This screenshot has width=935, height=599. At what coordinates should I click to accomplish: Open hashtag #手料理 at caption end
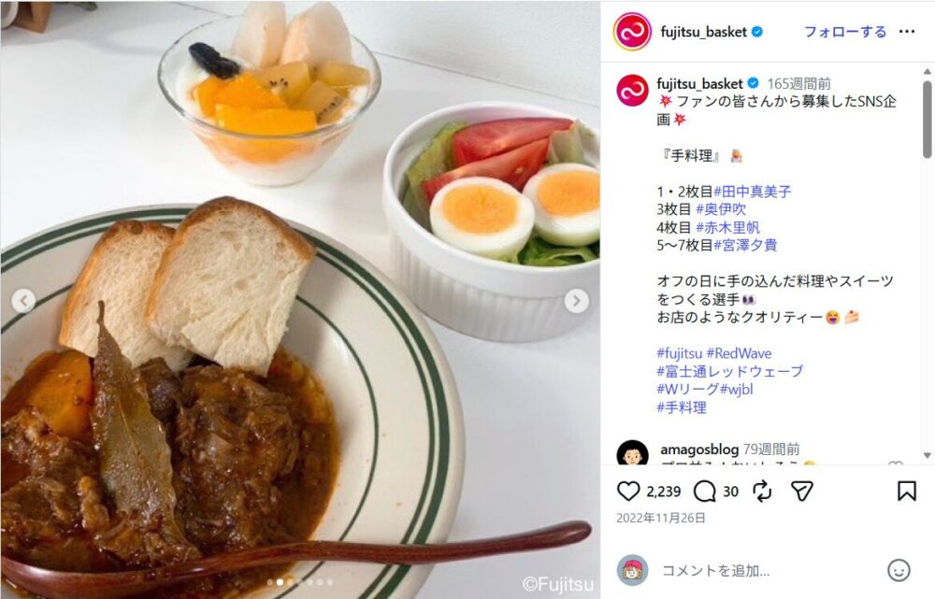click(682, 407)
